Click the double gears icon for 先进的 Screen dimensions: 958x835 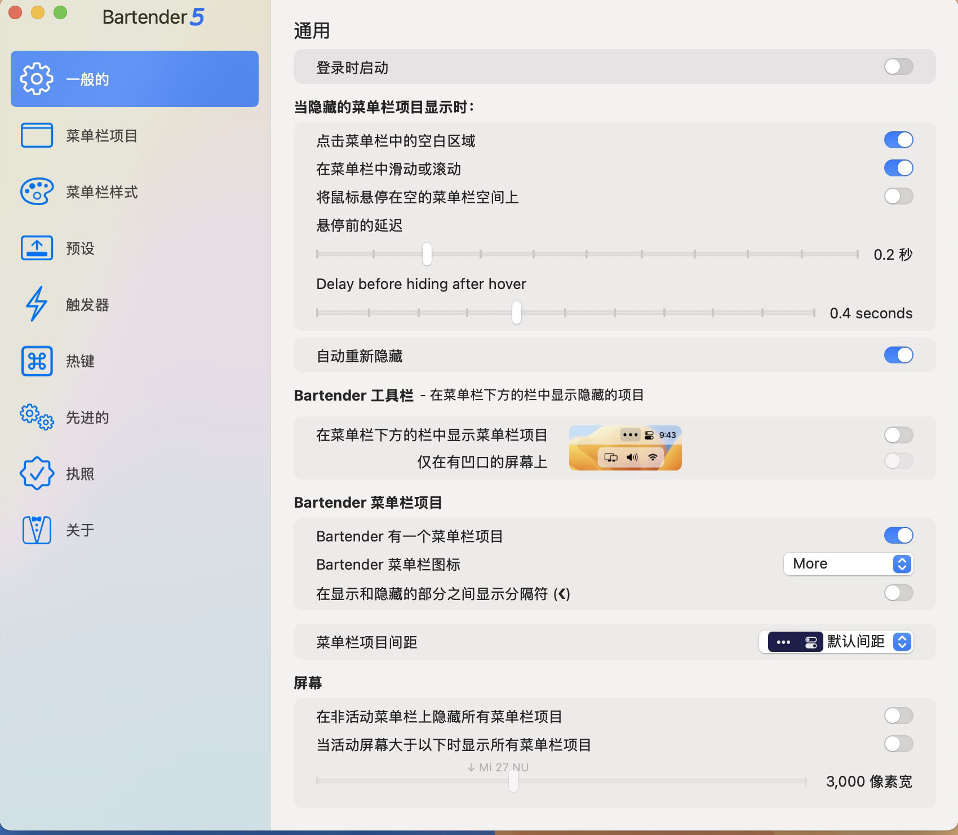pyautogui.click(x=37, y=417)
